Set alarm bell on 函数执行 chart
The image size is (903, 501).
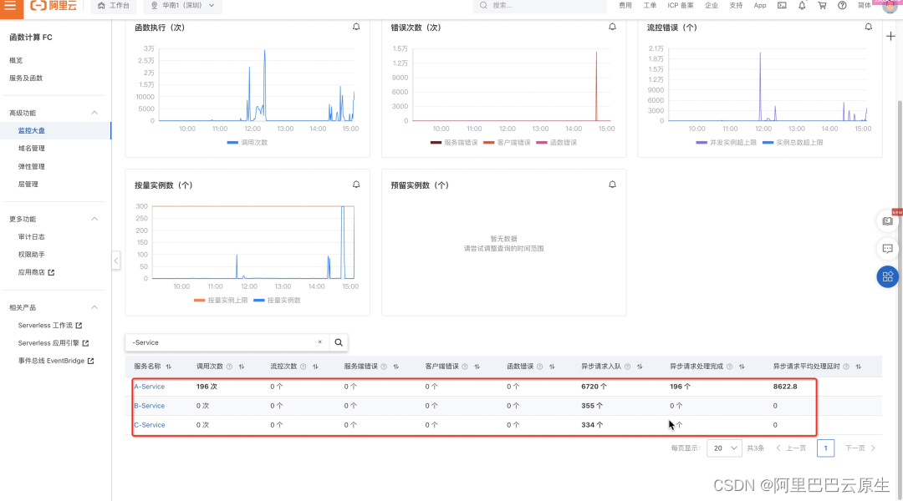coord(356,27)
